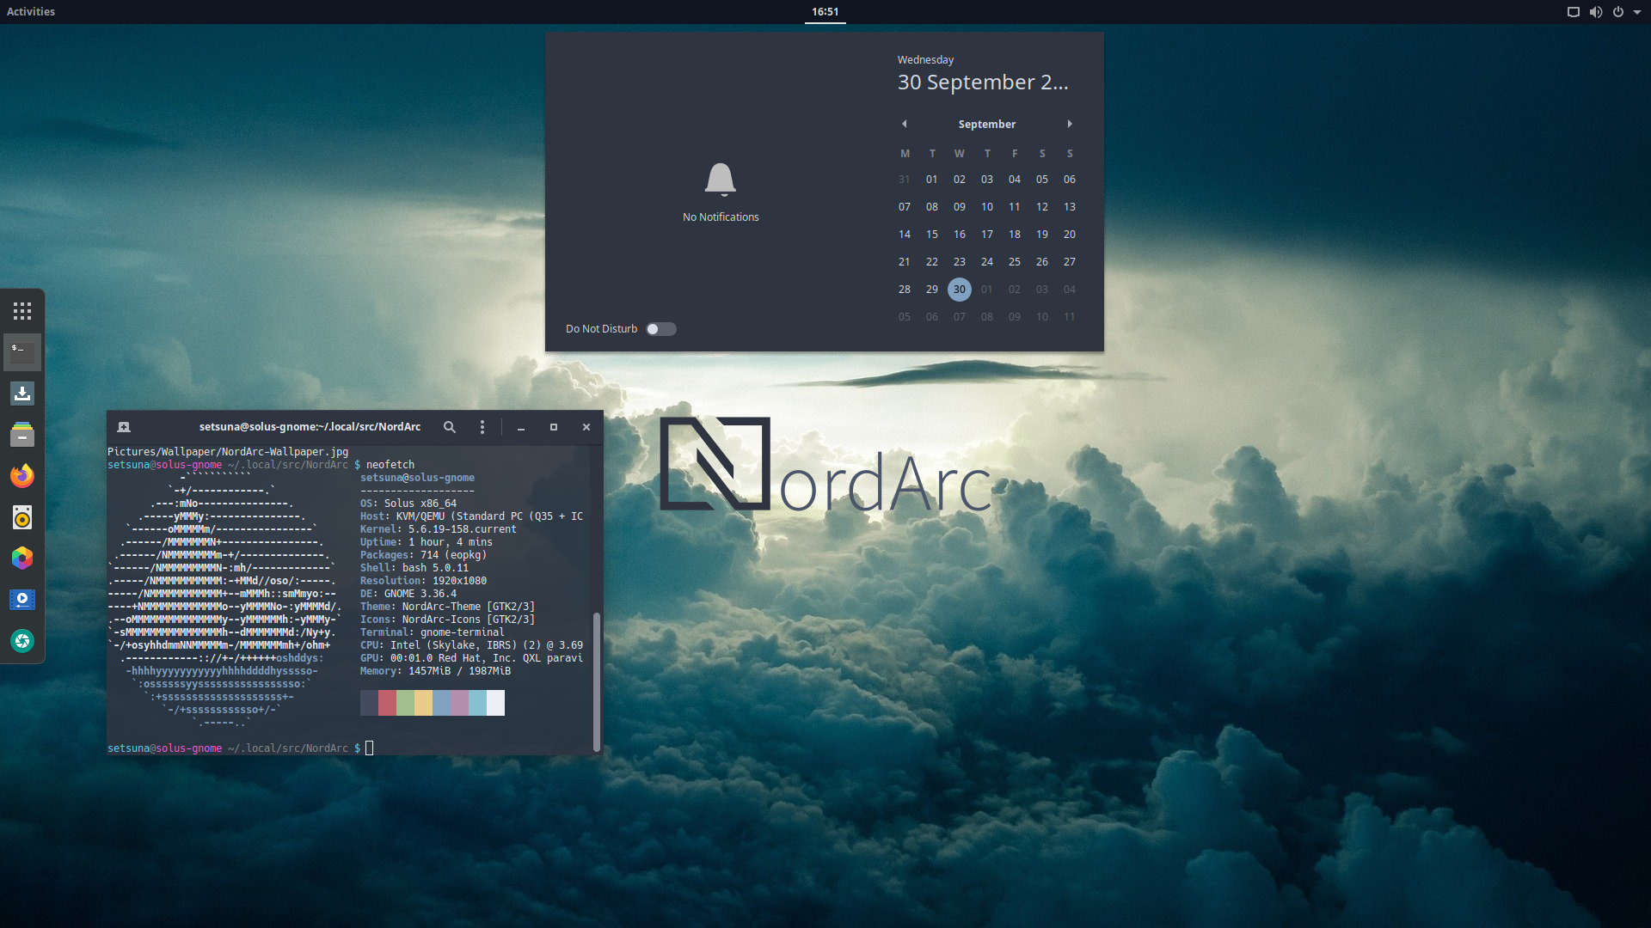Click the 30 September date heading
The width and height of the screenshot is (1651, 928).
click(x=982, y=82)
